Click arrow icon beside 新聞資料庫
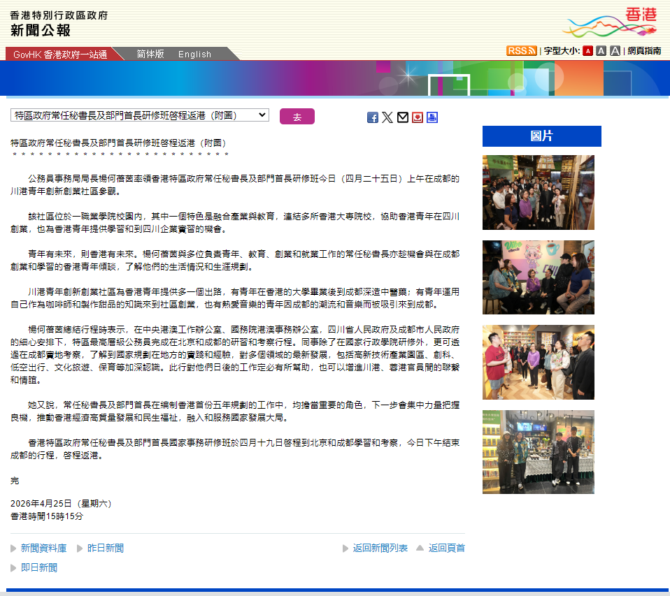Image resolution: width=670 pixels, height=596 pixels. [13, 548]
